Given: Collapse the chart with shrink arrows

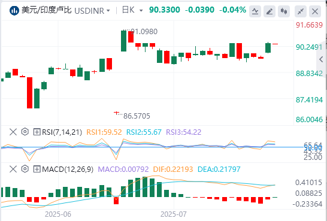Looking at the screenshot, I should pyautogui.click(x=301, y=11).
